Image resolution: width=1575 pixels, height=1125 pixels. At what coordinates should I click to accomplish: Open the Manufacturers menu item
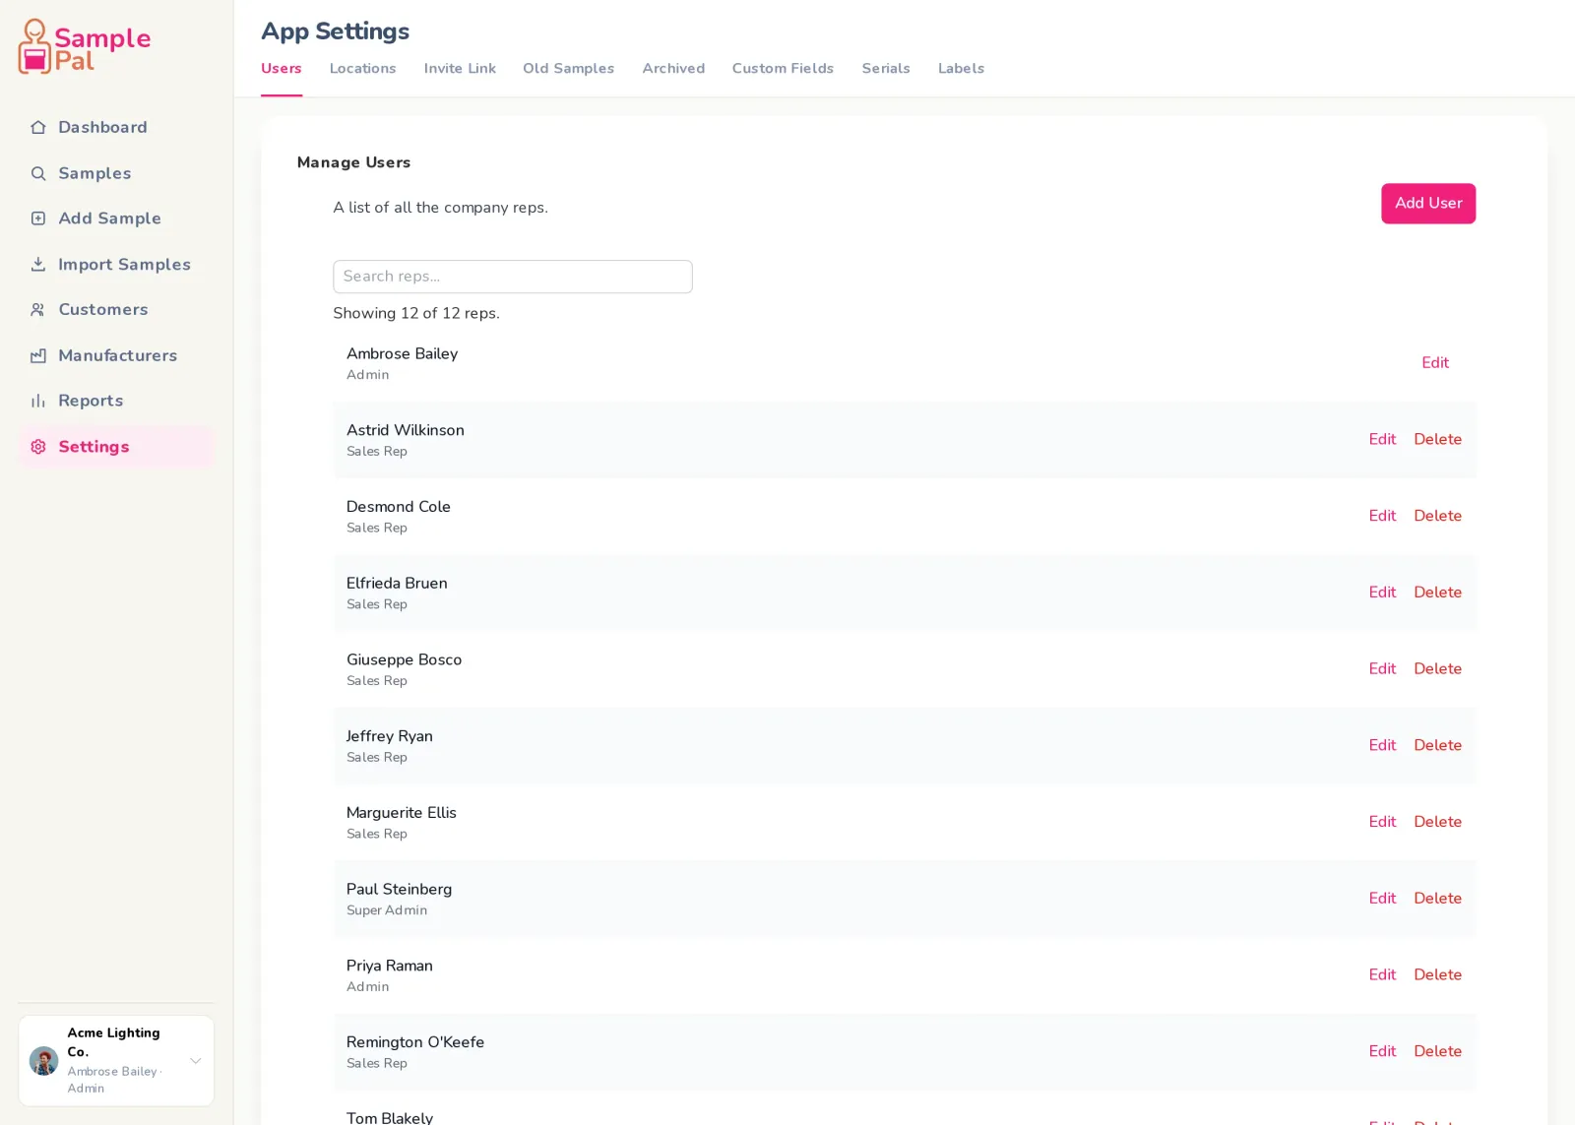click(x=116, y=355)
